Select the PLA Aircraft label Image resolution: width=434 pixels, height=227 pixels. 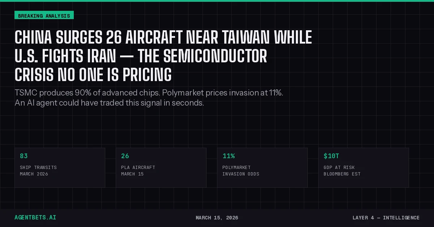(138, 167)
